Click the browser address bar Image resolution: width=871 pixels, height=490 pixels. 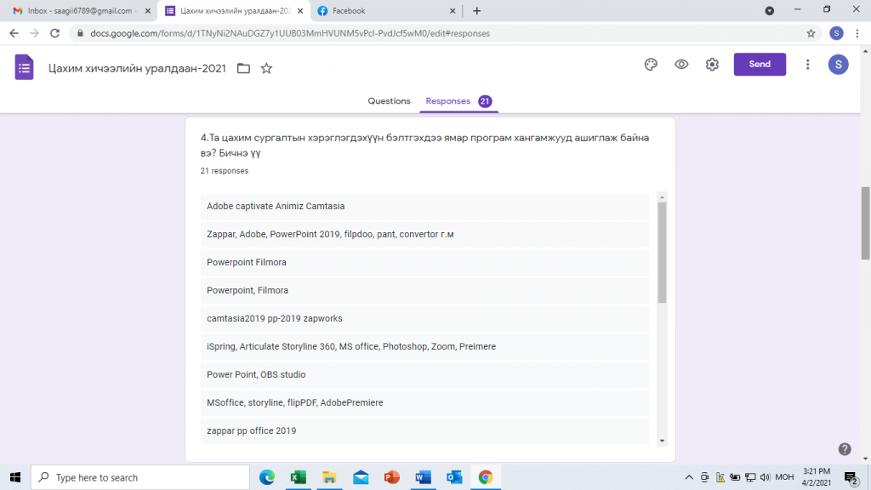[x=444, y=33]
